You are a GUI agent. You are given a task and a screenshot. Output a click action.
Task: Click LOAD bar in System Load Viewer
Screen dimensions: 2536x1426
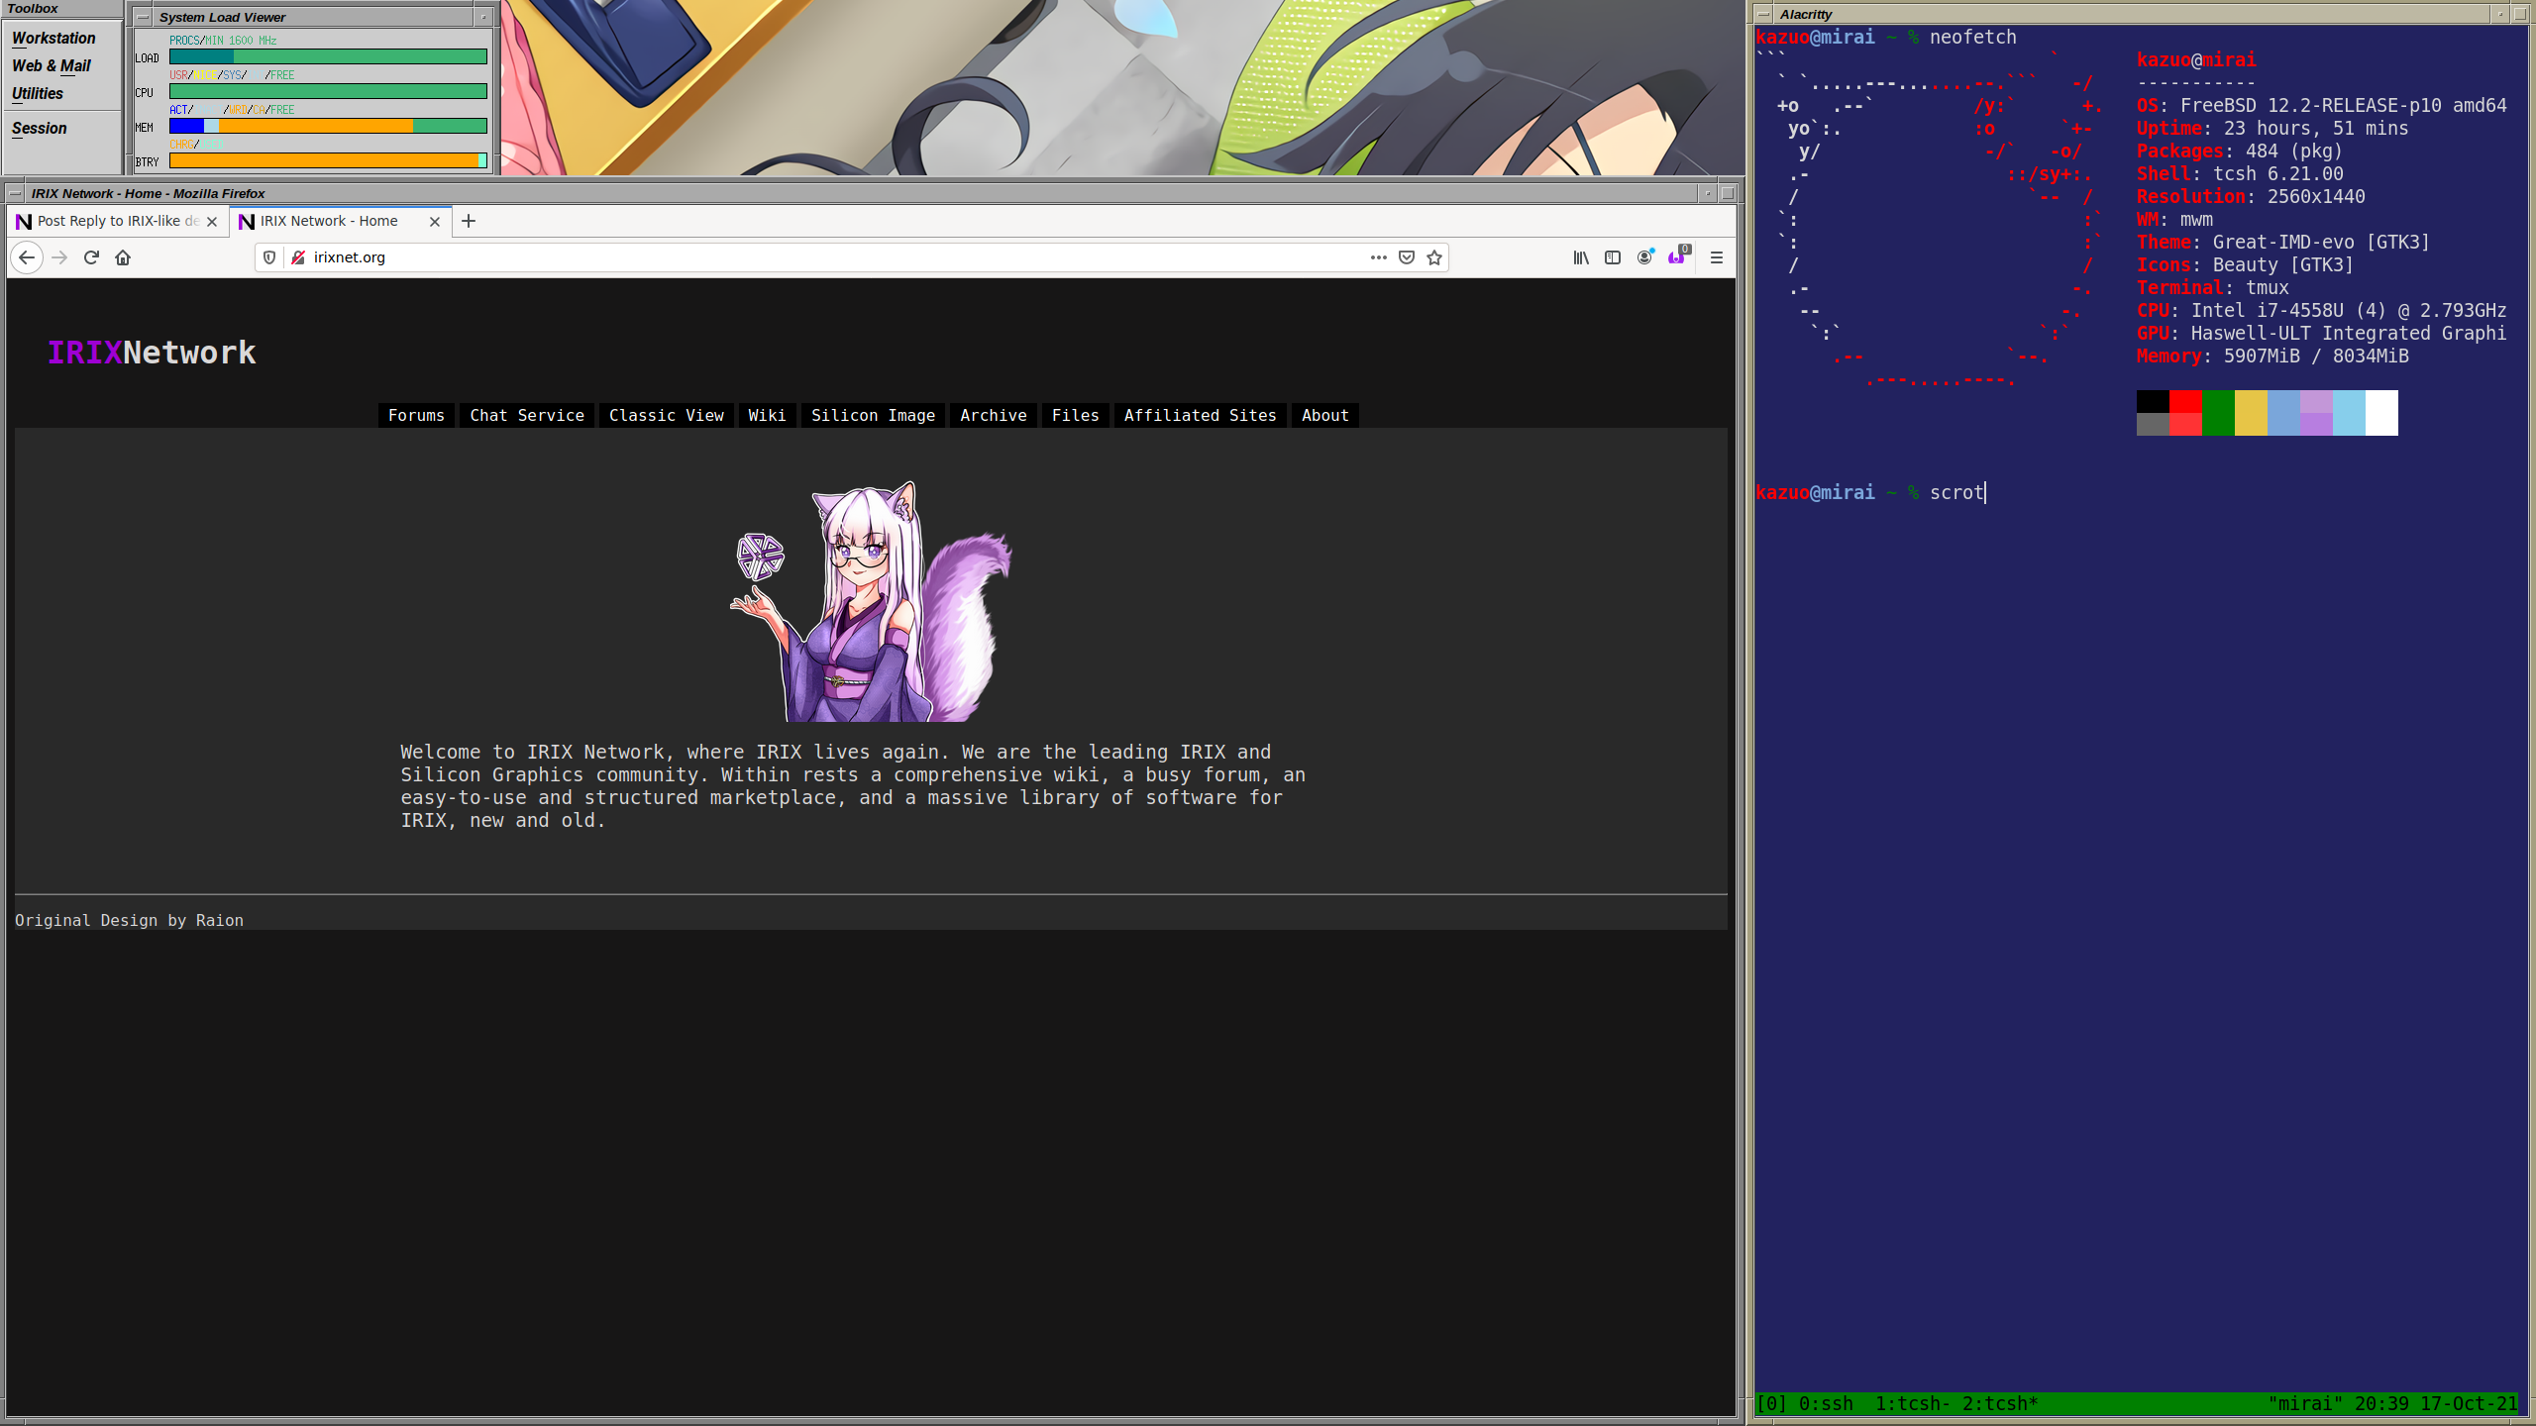tap(328, 56)
